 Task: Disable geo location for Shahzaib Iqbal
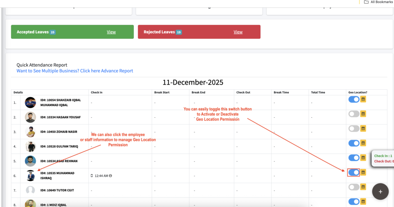[354, 99]
